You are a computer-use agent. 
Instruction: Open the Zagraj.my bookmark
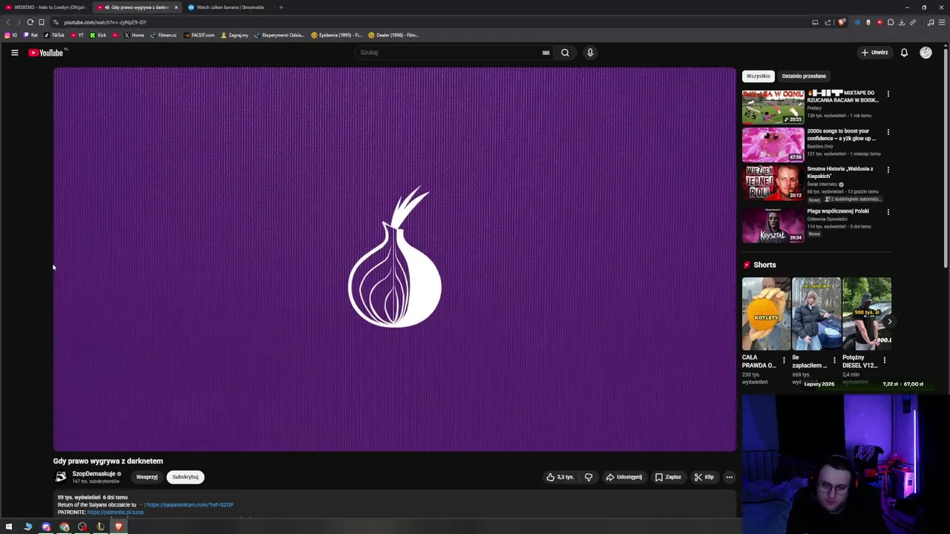tap(235, 35)
